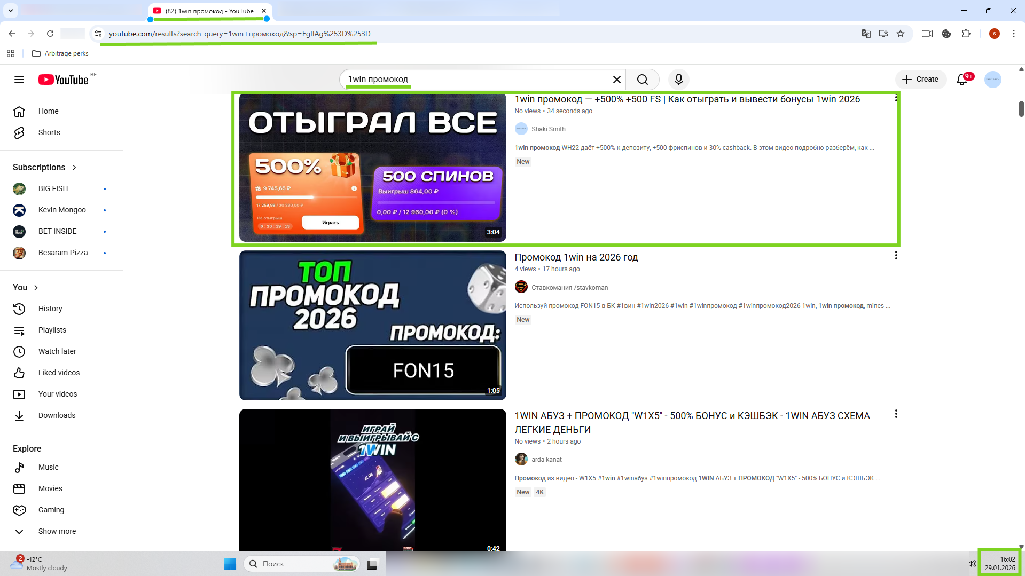Click the Create button
1025x576 pixels.
coord(920,80)
